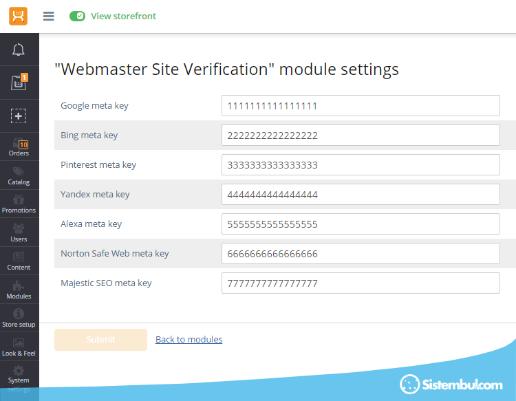Click the Submit button
The width and height of the screenshot is (516, 401).
100,340
